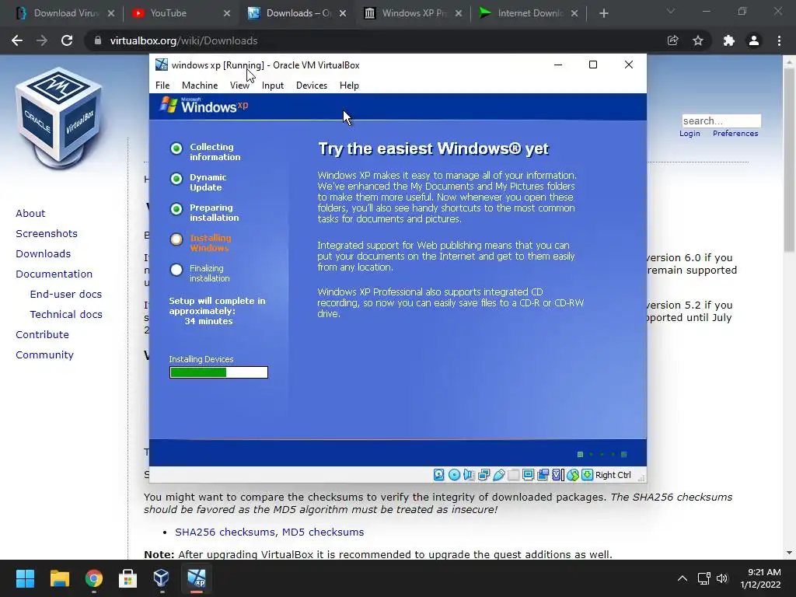Open the Chrome extensions puzzle icon
796x597 pixels.
click(729, 40)
